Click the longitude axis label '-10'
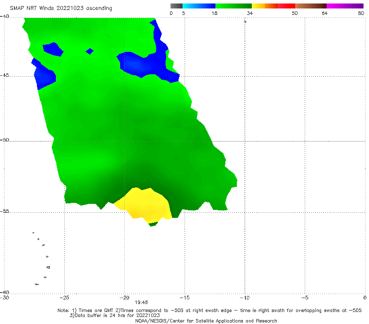 click(x=244, y=298)
